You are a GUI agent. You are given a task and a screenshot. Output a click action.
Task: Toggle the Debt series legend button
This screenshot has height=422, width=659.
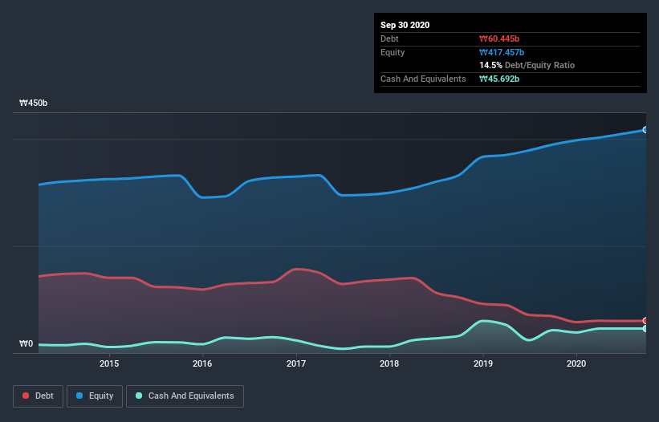click(x=39, y=396)
